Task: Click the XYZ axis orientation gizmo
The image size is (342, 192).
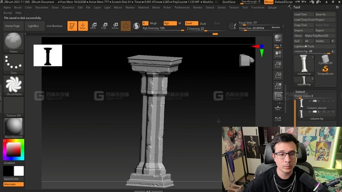Action: [x=259, y=50]
